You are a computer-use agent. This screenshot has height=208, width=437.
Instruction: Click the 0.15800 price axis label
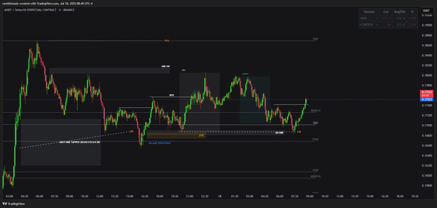(x=427, y=186)
